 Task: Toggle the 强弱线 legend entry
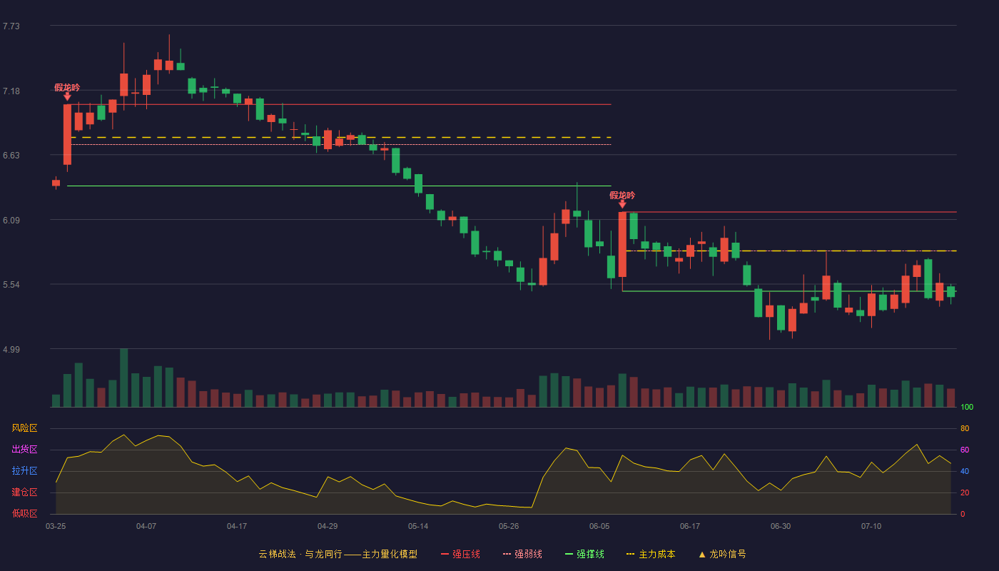522,554
